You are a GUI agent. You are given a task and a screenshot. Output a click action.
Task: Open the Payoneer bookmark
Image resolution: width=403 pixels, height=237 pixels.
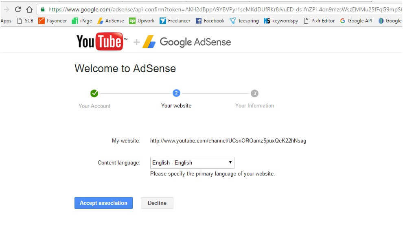[53, 21]
